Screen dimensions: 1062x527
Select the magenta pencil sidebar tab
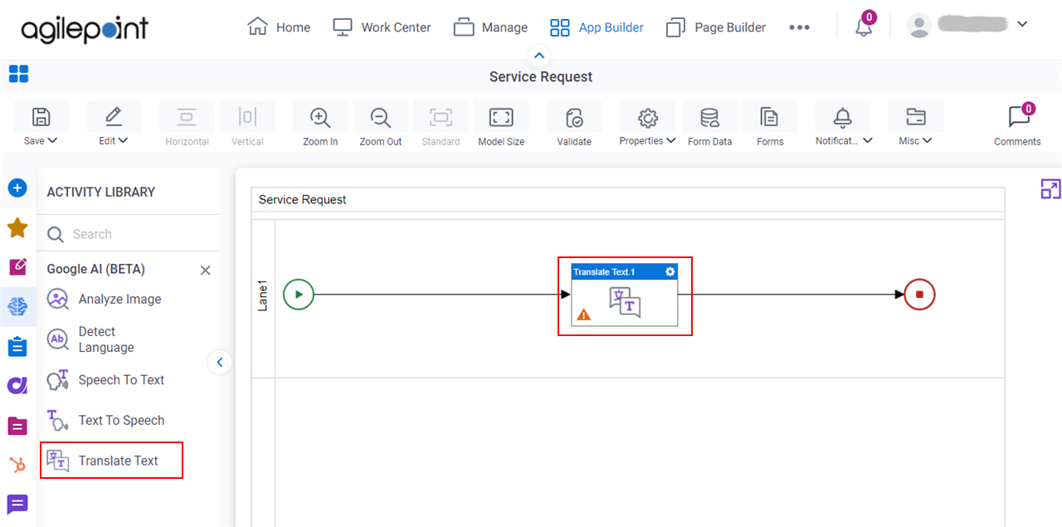click(17, 266)
